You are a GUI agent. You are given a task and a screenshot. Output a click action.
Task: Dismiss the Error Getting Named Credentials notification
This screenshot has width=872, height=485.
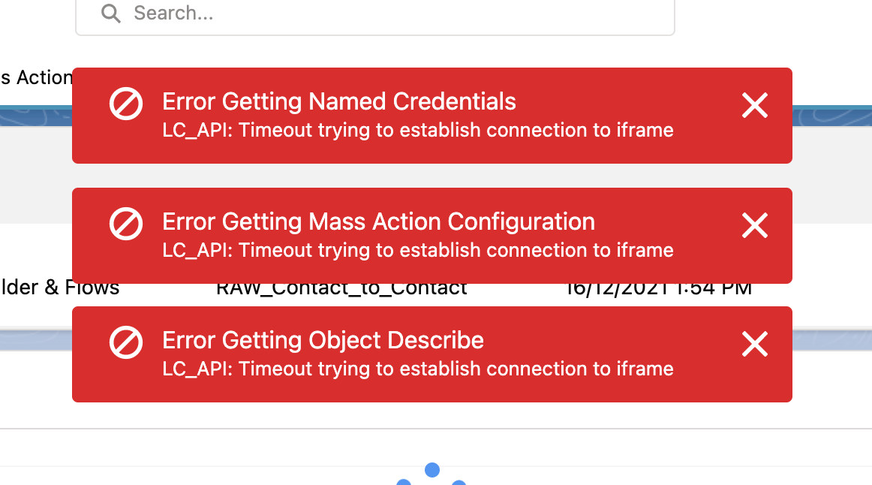click(x=754, y=106)
